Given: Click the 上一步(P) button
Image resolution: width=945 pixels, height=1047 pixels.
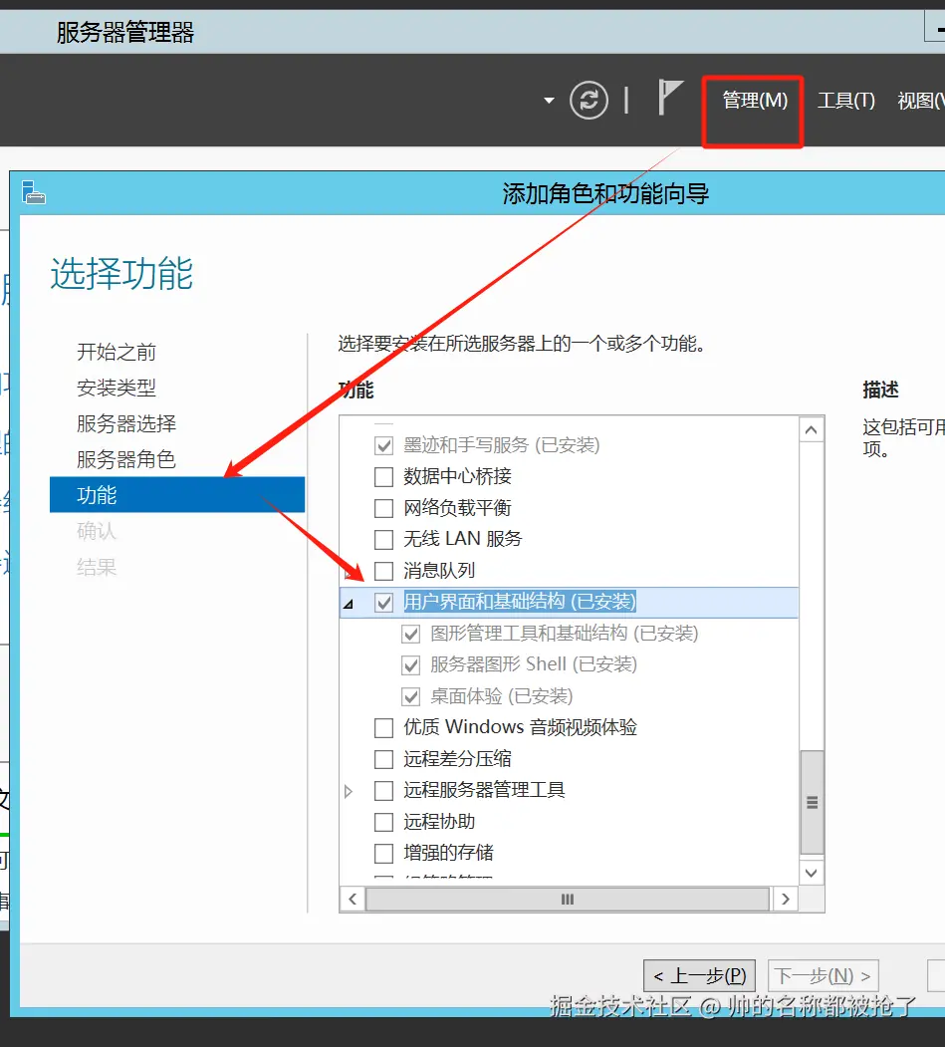Looking at the screenshot, I should (x=699, y=976).
